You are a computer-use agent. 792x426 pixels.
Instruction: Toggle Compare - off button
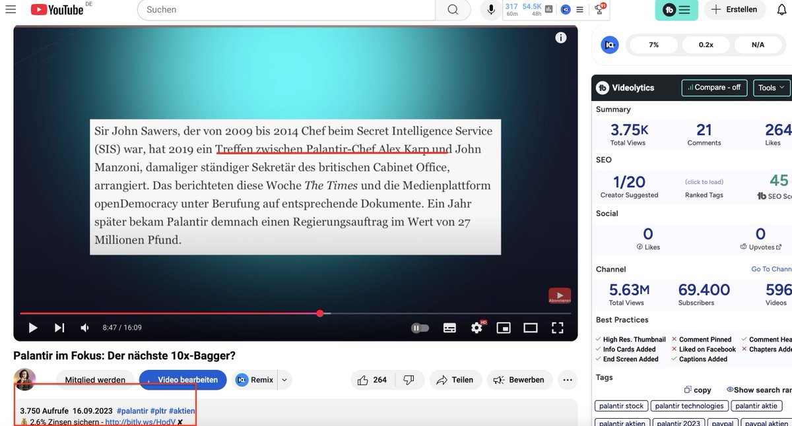(713, 87)
